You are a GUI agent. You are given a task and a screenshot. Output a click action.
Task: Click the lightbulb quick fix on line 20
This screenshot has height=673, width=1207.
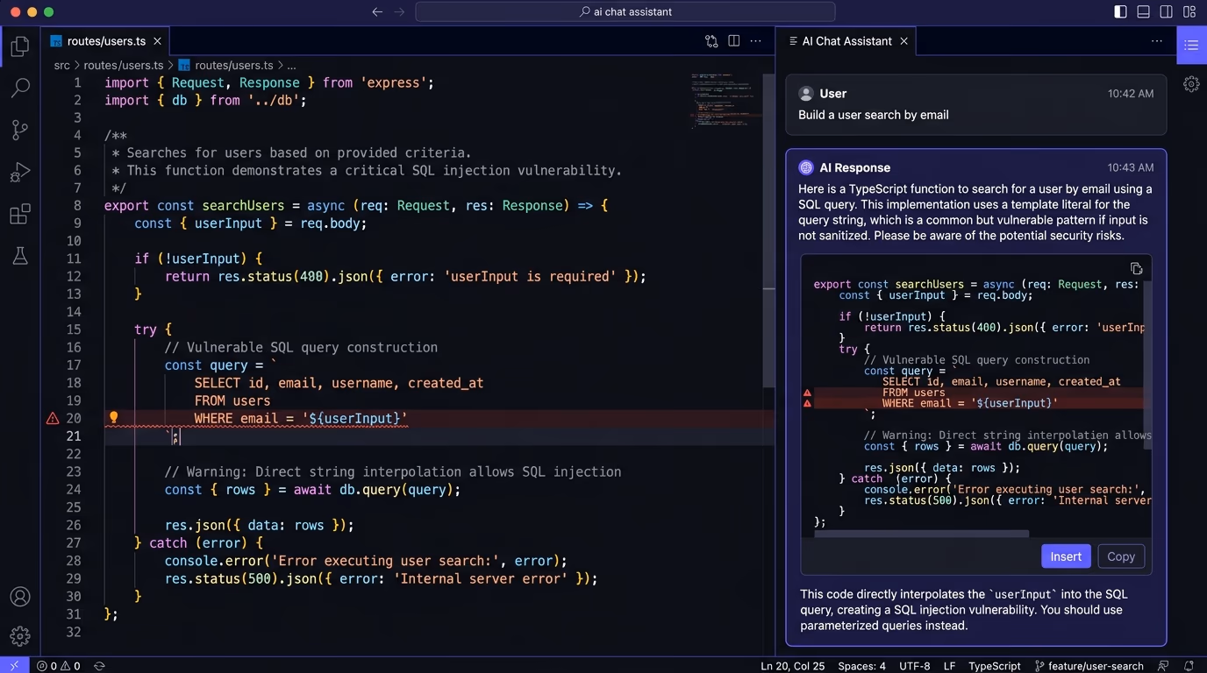(x=113, y=418)
